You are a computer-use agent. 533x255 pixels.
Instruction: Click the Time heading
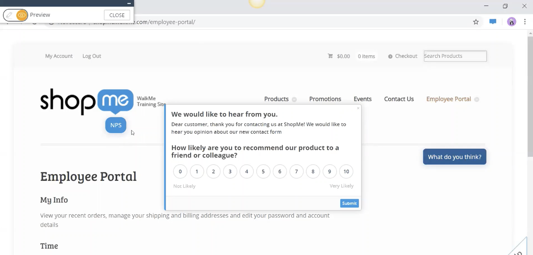click(x=49, y=246)
